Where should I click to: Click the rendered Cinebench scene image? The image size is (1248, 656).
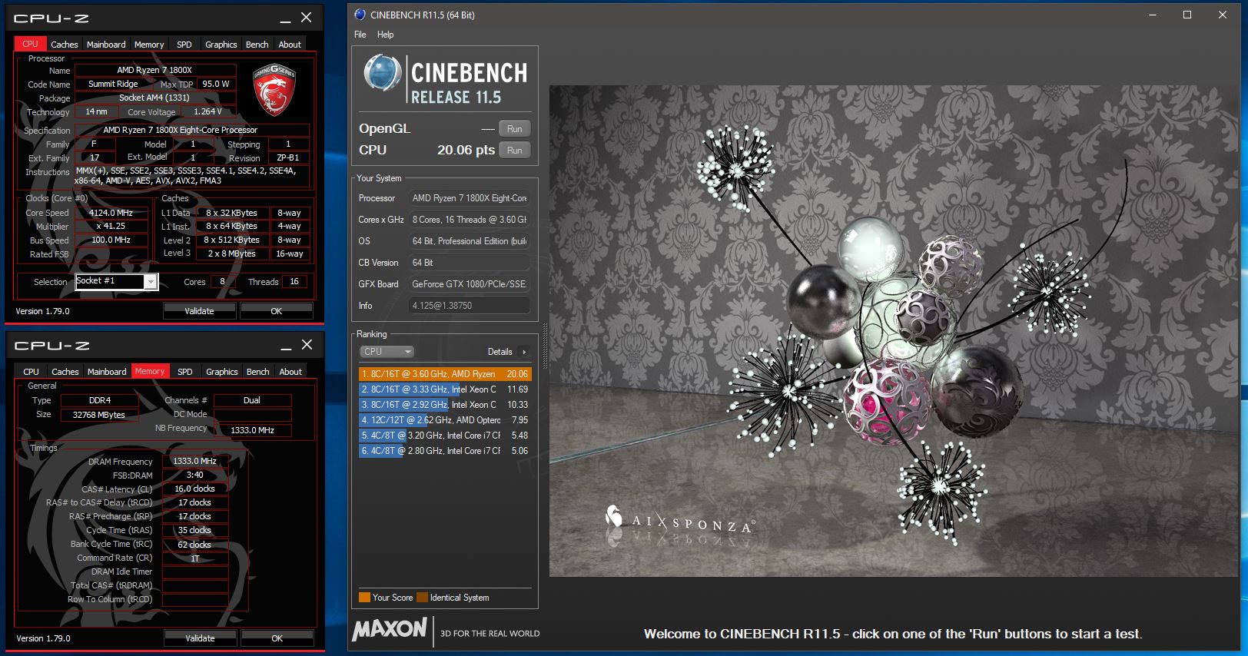895,331
